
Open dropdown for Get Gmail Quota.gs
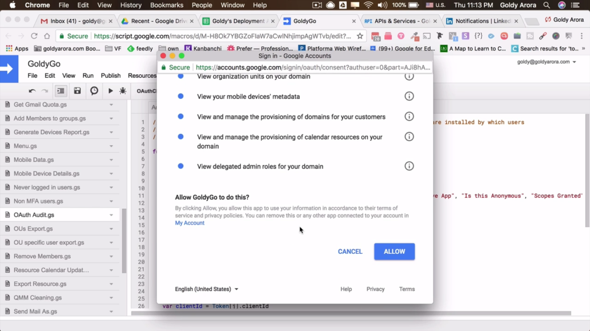point(111,105)
